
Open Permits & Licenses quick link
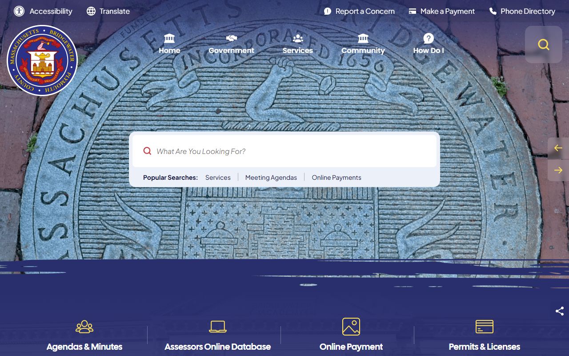click(x=485, y=334)
